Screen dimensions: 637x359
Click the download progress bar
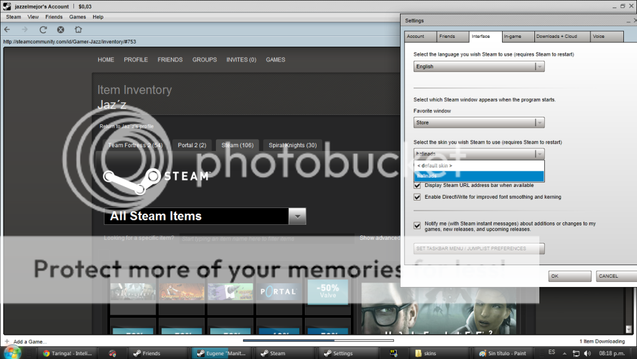[x=318, y=341]
